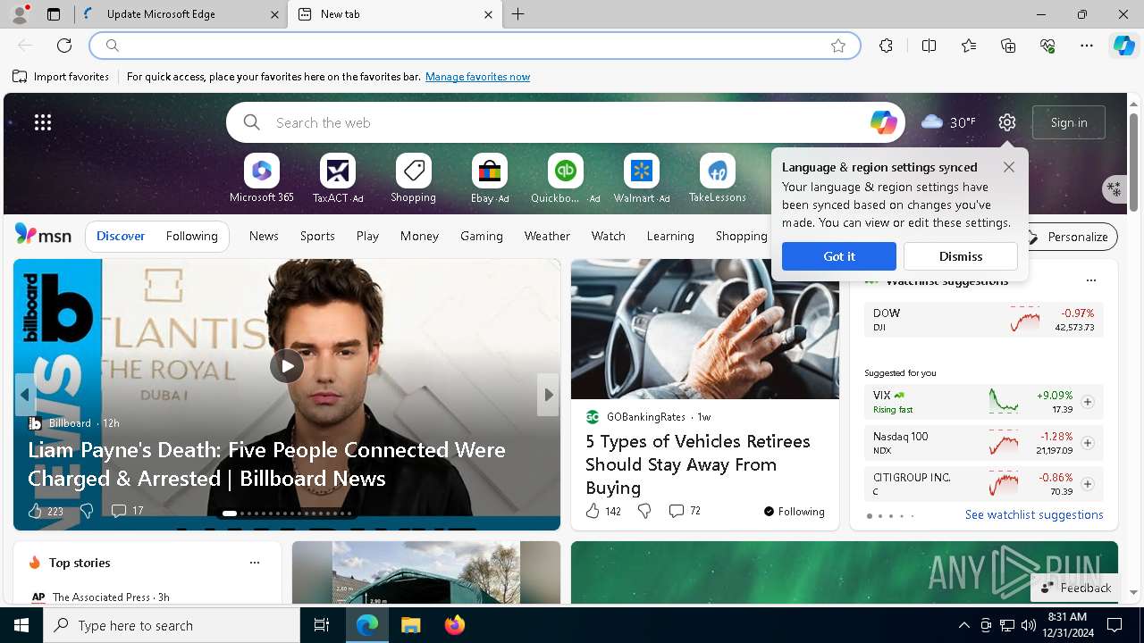Toggle Following for GOBankingRates

794,512
